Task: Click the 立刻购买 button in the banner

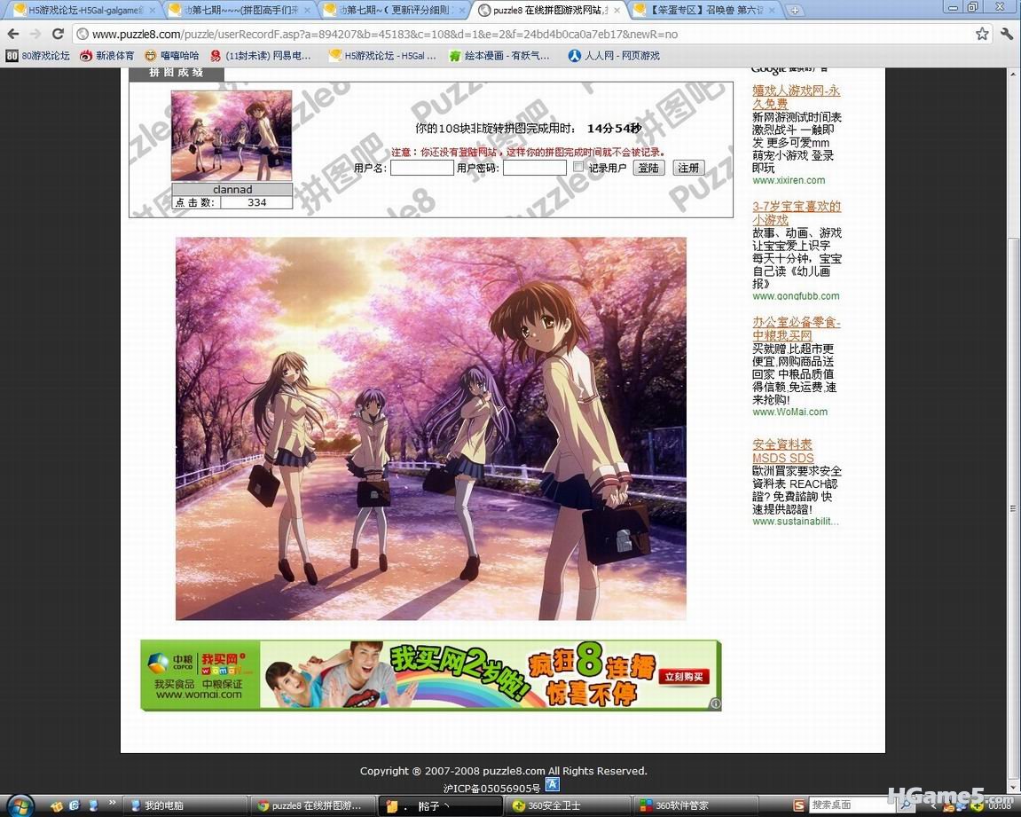Action: pyautogui.click(x=683, y=677)
